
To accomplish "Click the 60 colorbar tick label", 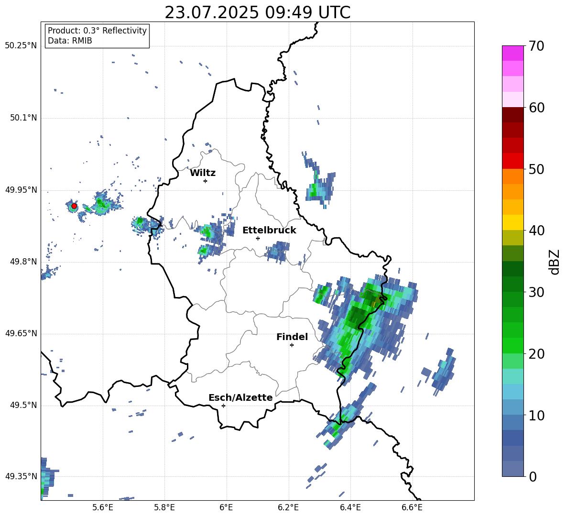I will (536, 108).
